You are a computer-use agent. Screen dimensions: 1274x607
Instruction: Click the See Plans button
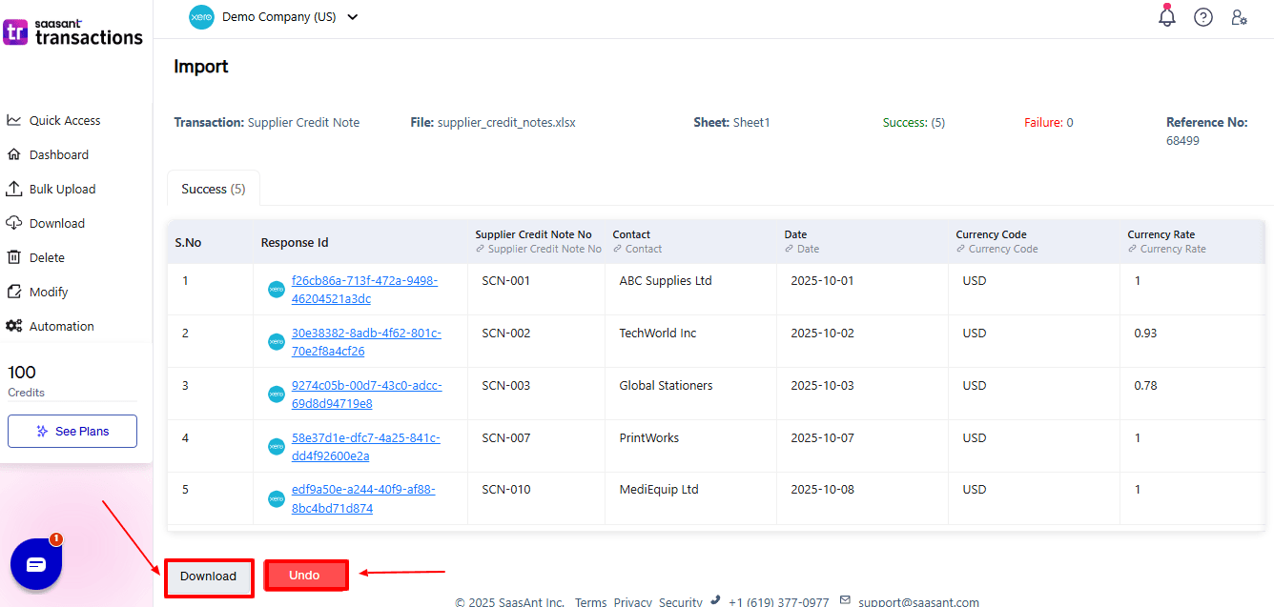pyautogui.click(x=72, y=432)
